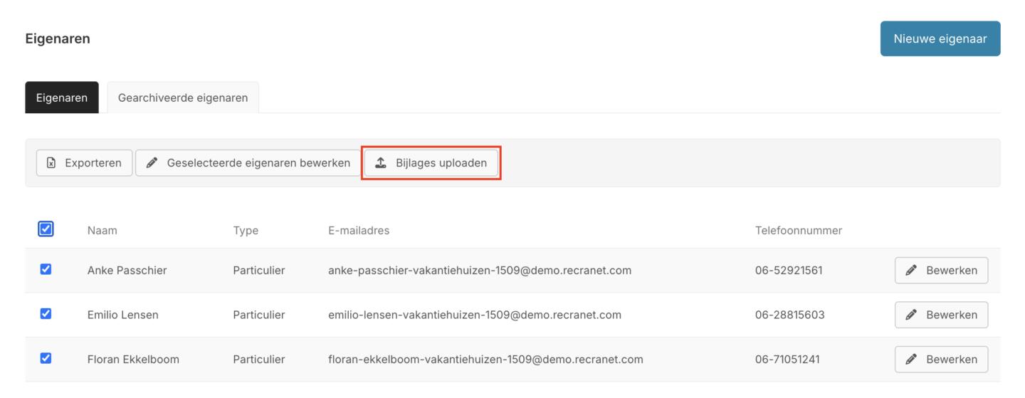Open Bewerken for Floran Ekkelboom

(x=941, y=360)
